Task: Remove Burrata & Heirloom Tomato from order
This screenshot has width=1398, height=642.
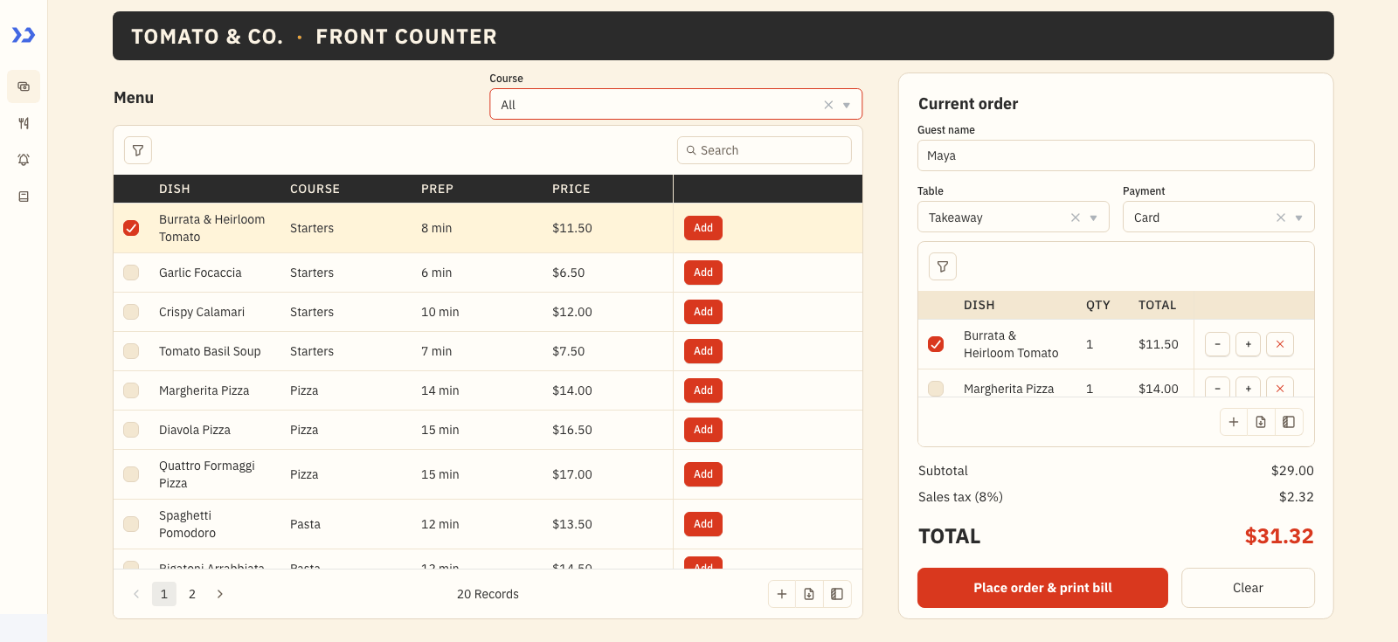Action: click(1280, 344)
